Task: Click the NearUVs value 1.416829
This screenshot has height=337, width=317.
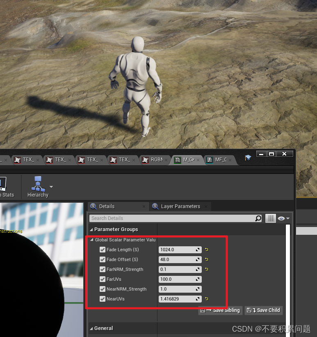Action: pyautogui.click(x=180, y=299)
